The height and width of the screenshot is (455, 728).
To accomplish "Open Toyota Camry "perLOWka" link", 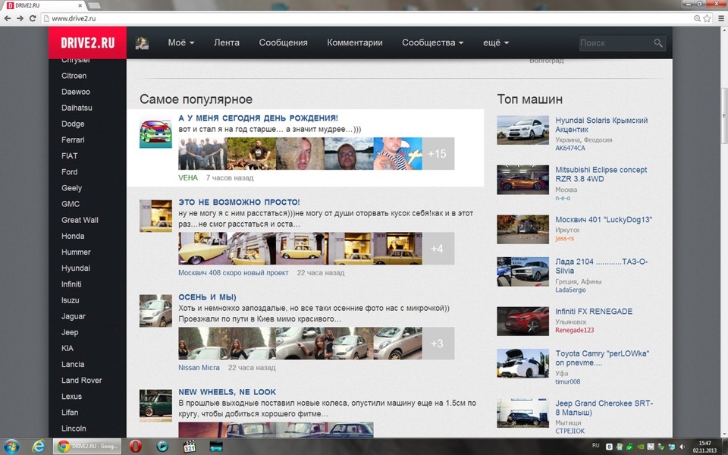I will [x=602, y=358].
